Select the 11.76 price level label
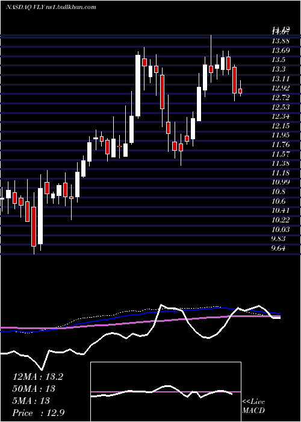 pyautogui.click(x=281, y=145)
